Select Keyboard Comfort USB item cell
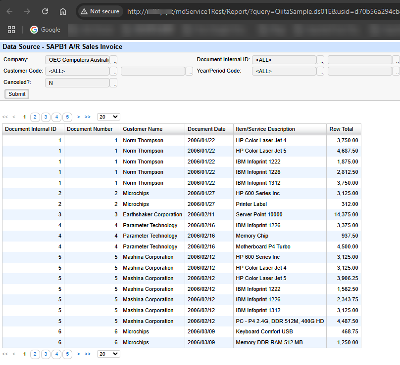The image size is (400, 365). coord(280,331)
